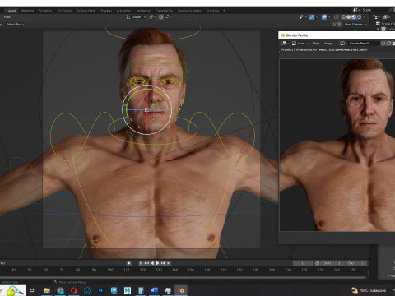The width and height of the screenshot is (395, 296).
Task: Click the timeline horizontal scrollbar
Action: 184,277
